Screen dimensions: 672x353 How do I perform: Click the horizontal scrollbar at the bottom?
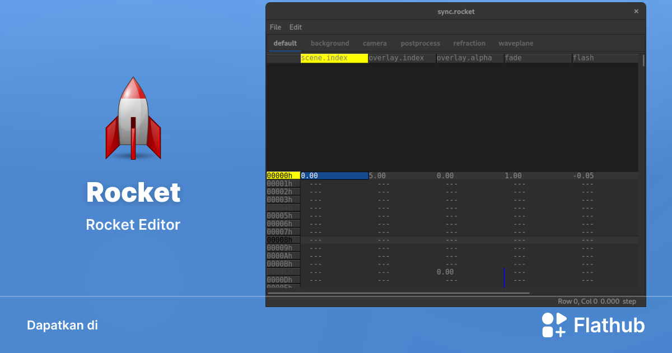pyautogui.click(x=398, y=292)
